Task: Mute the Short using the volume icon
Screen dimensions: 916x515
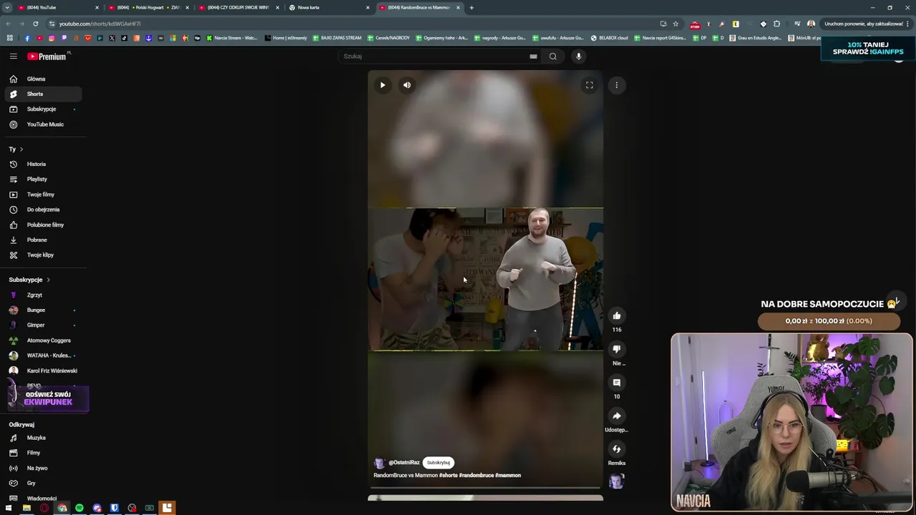Action: coord(406,85)
